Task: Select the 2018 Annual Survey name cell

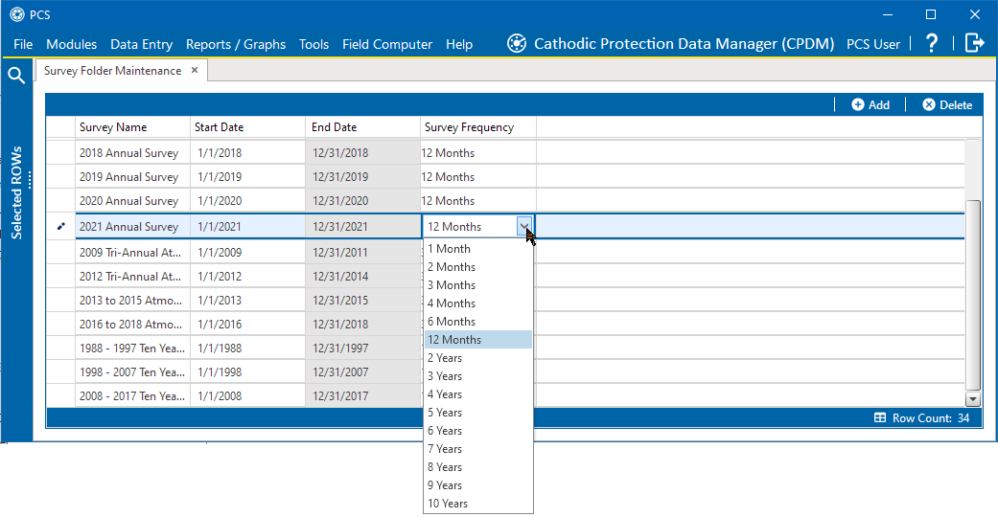Action: click(132, 153)
